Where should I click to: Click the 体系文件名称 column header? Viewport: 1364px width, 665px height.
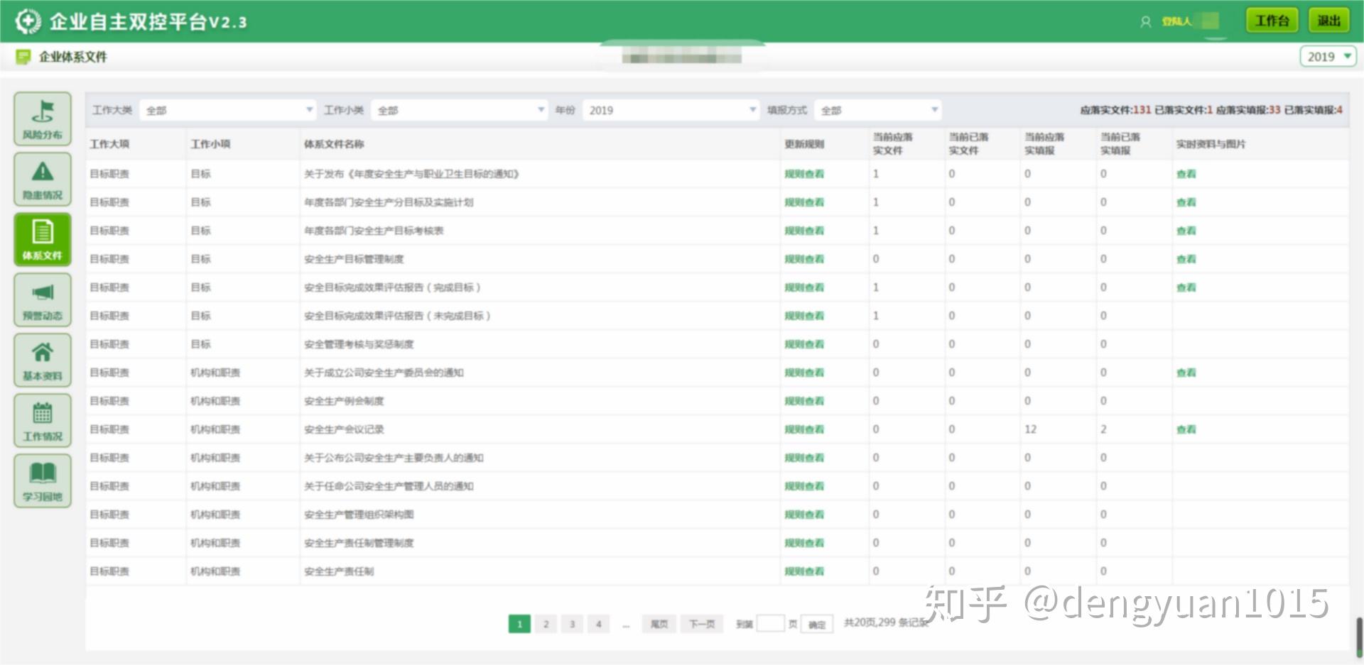pyautogui.click(x=334, y=144)
